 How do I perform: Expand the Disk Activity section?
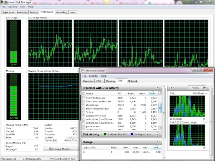click(x=157, y=134)
